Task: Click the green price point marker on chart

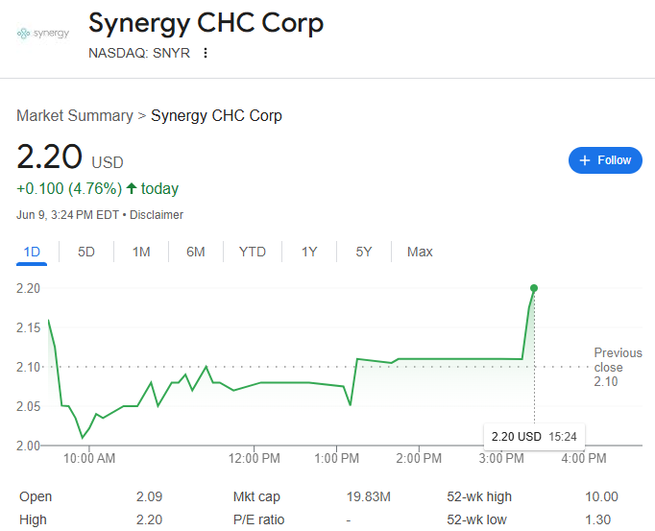Action: point(534,288)
